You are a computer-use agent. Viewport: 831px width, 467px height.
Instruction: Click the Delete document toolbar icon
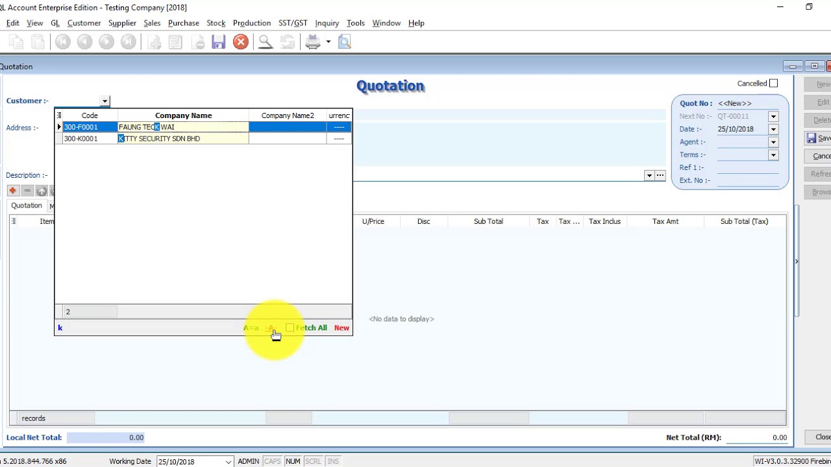198,42
